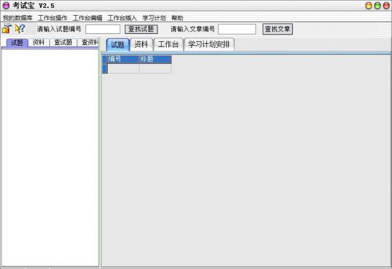Click the empty cell under 标题

coord(155,69)
